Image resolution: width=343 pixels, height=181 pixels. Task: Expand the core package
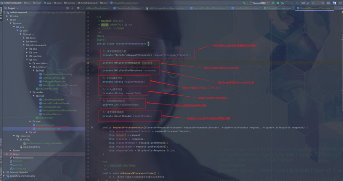(27, 52)
